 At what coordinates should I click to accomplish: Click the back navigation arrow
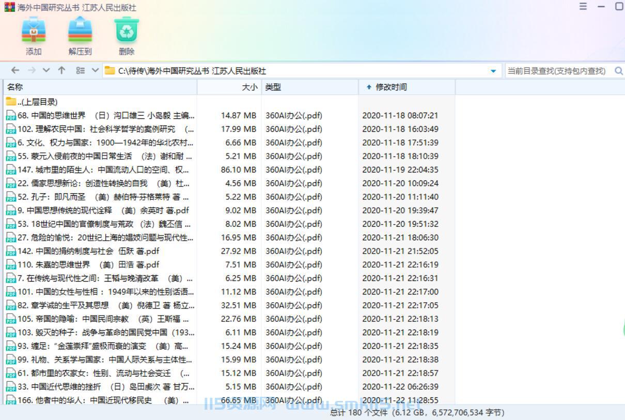pyautogui.click(x=14, y=70)
